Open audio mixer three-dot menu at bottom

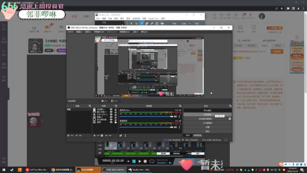[x=125, y=136]
